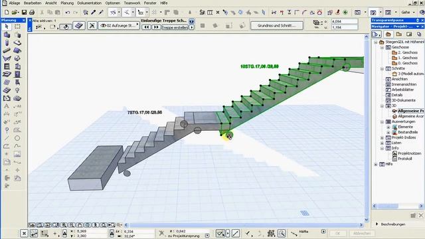Viewport: 425px width, 239px height.
Task: Click the Print toolbar icon
Action: [32, 12]
